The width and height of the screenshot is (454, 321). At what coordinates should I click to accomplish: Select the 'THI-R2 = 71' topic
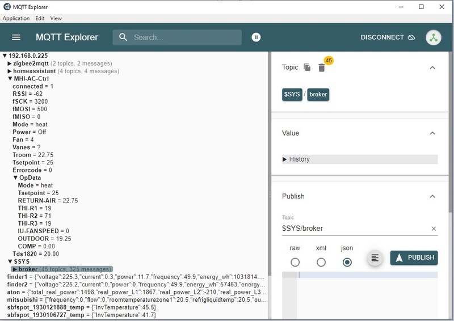35,216
